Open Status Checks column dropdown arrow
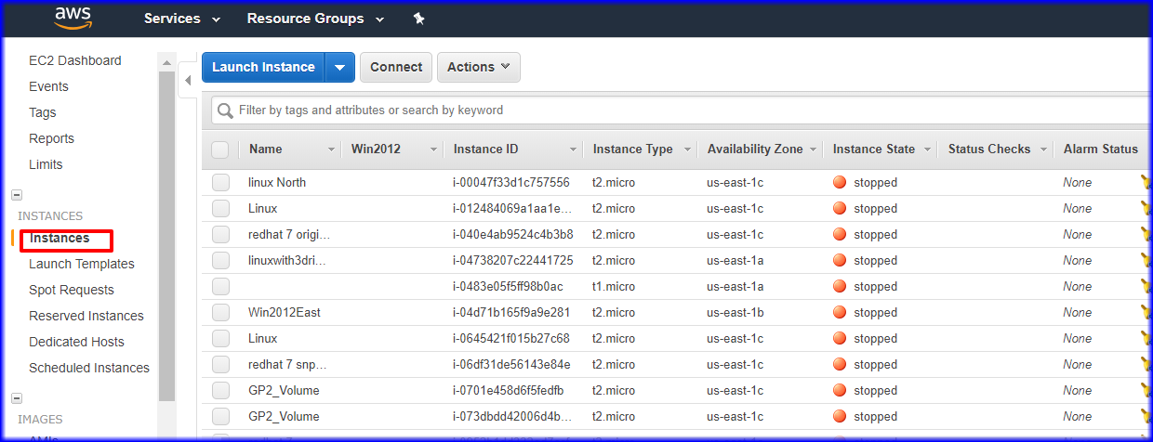The width and height of the screenshot is (1153, 442). 1042,149
